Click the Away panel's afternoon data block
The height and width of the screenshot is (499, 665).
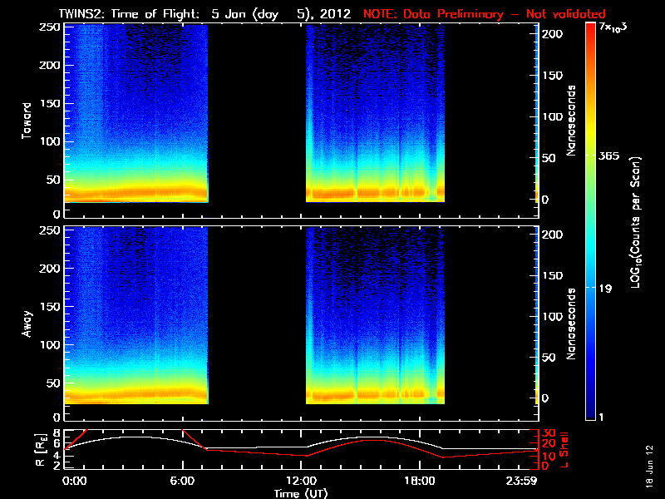tap(375, 316)
